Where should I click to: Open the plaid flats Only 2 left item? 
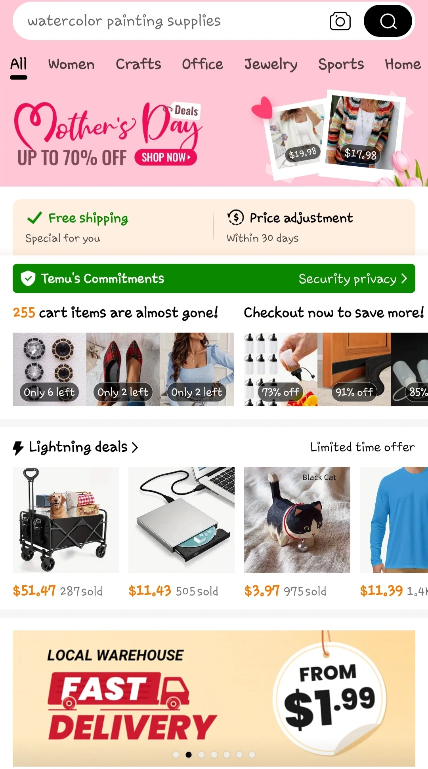point(123,369)
